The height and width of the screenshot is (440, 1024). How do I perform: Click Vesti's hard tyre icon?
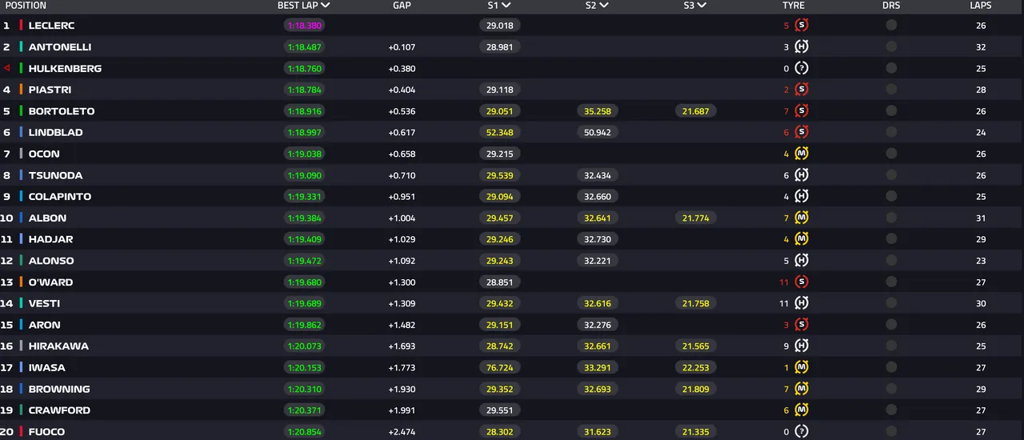click(802, 303)
